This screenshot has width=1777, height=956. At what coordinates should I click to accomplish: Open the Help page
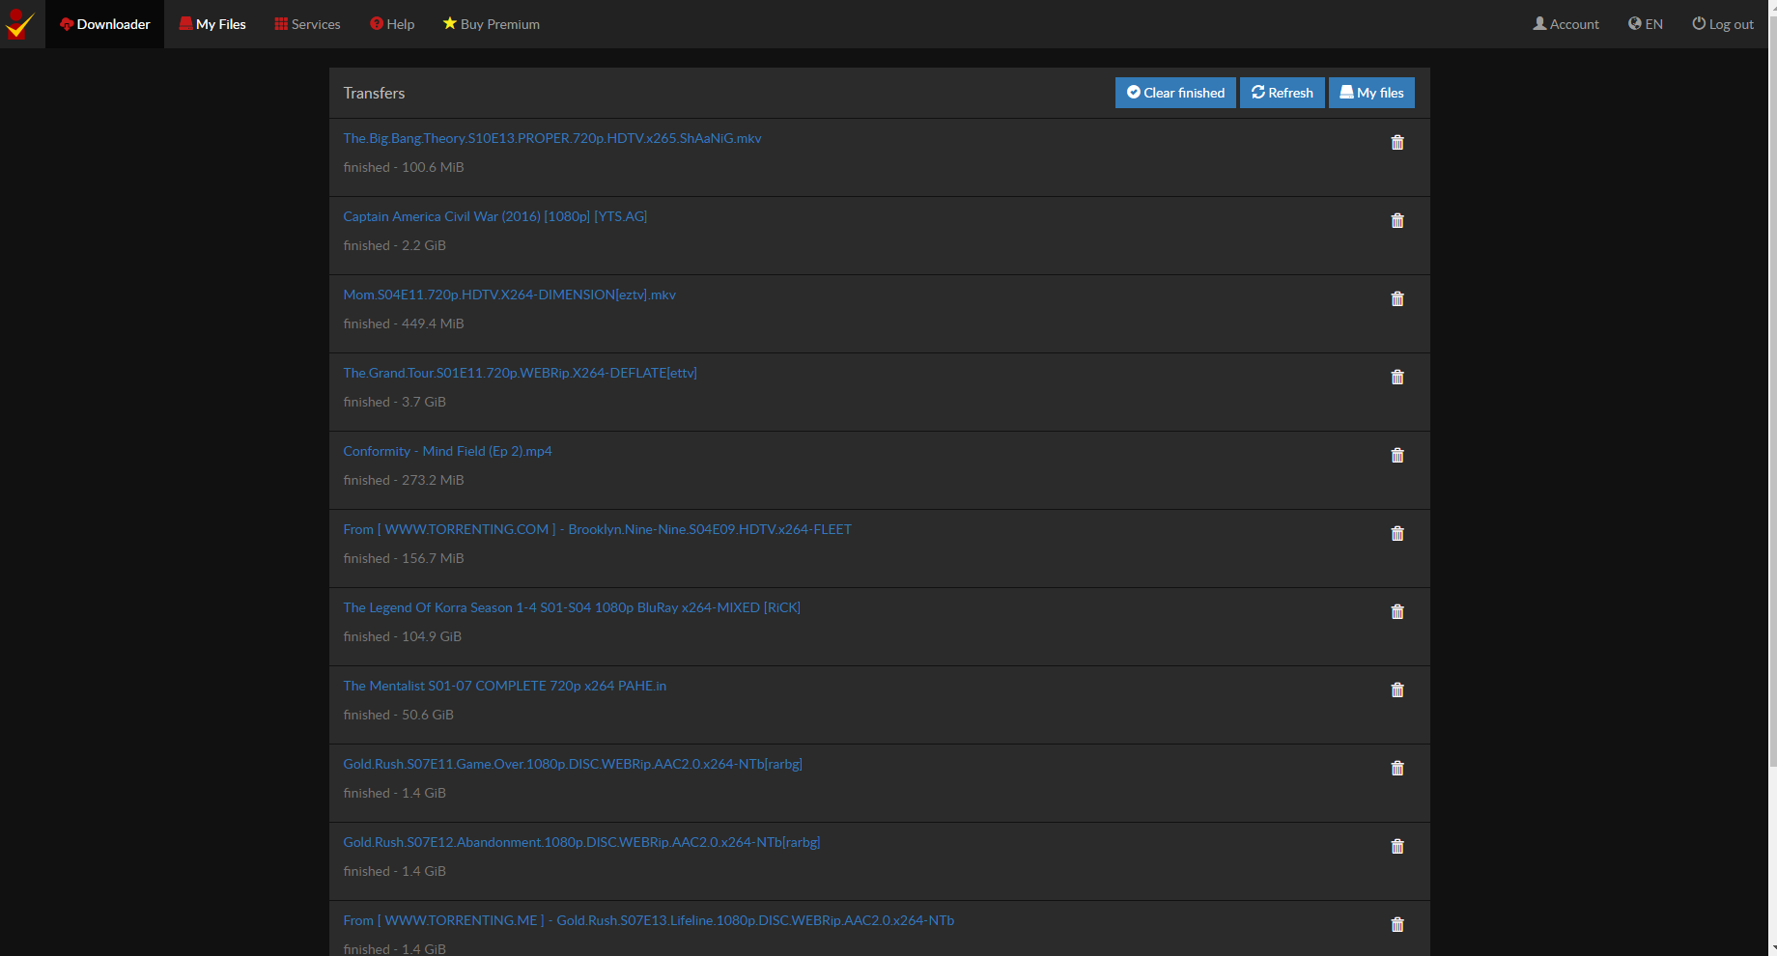click(392, 24)
